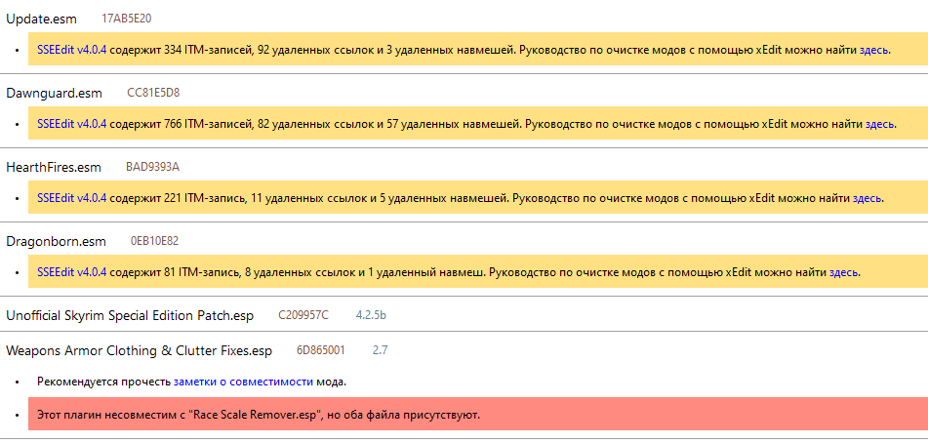Click 'здесь' guide link in Dragonborn.esm message
This screenshot has height=443, width=928.
click(844, 272)
